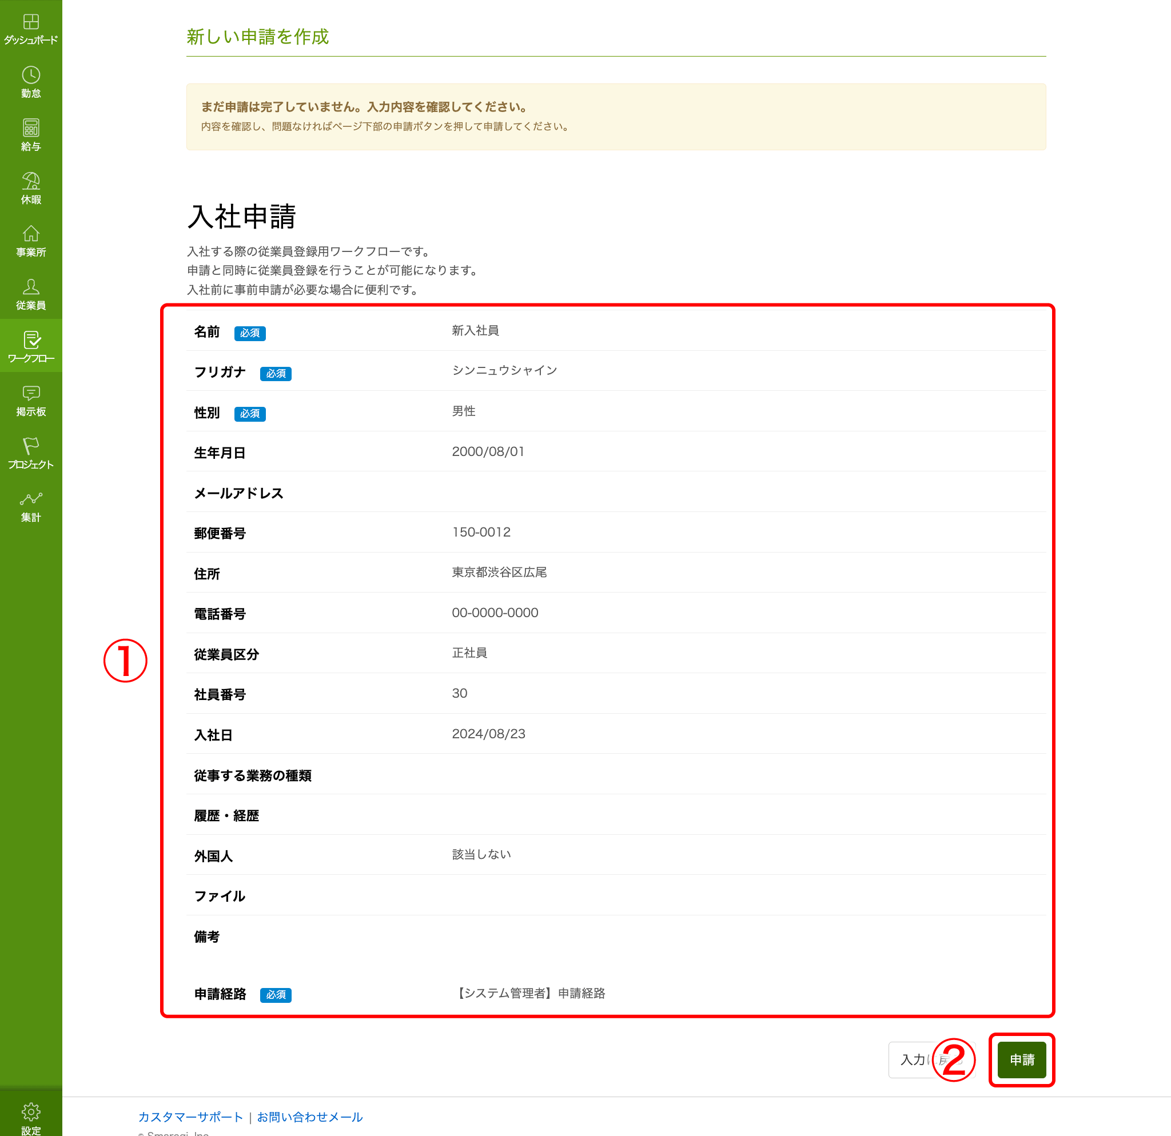The height and width of the screenshot is (1136, 1171).
Task: Click 必須 badge next to 申請経路
Action: tap(276, 995)
